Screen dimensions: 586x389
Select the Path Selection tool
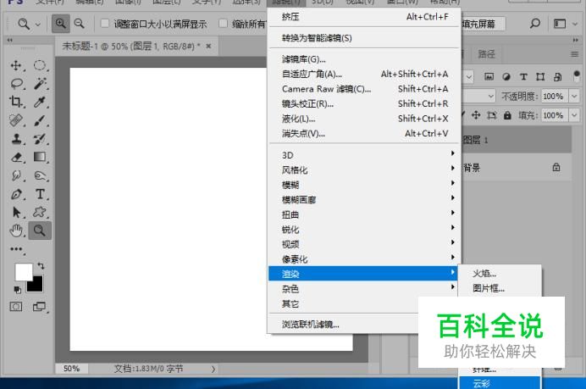tap(16, 212)
